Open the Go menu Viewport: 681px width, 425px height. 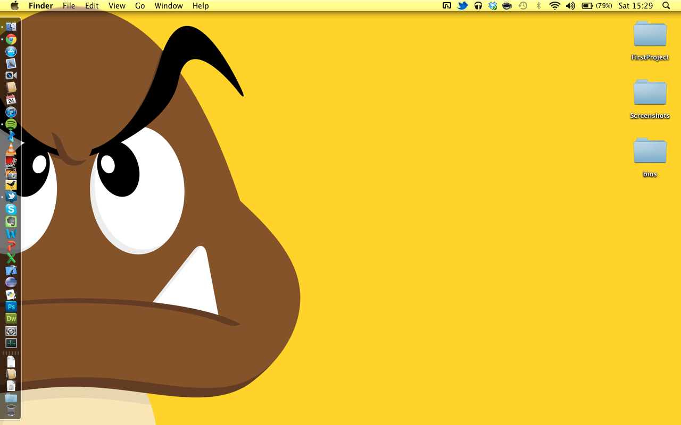click(140, 6)
